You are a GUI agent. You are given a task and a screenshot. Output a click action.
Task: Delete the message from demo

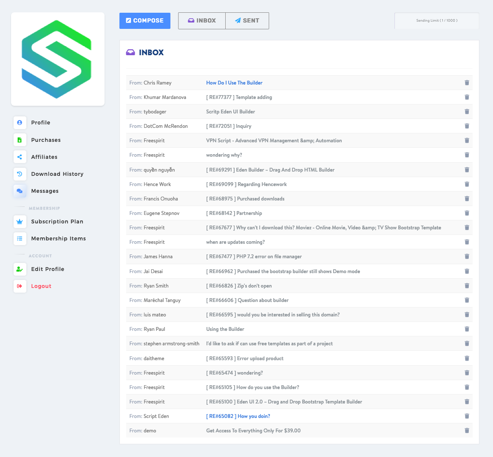[467, 430]
